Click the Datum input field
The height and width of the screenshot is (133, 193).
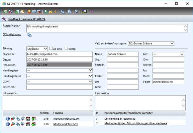[x=60, y=59]
